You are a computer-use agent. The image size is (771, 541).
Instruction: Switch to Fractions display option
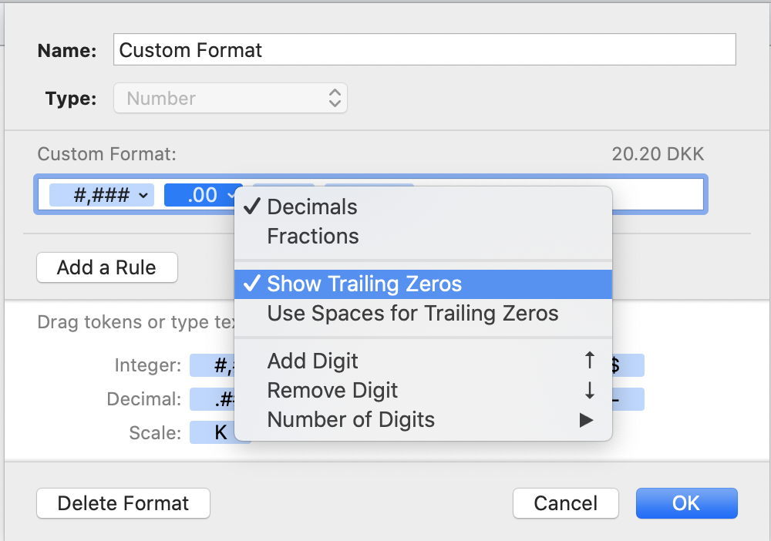point(313,237)
